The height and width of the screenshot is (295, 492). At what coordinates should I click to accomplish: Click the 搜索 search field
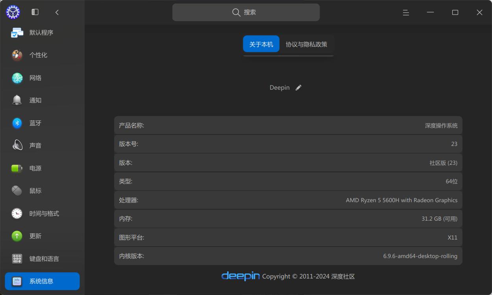pos(246,12)
